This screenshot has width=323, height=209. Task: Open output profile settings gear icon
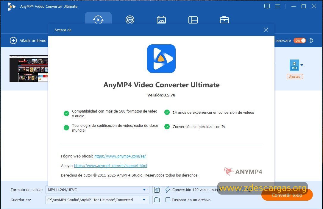click(157, 190)
